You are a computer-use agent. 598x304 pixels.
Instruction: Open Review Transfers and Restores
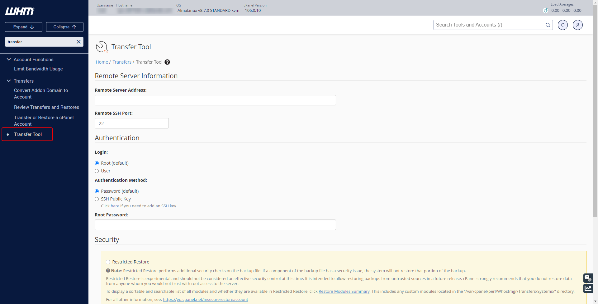point(46,107)
